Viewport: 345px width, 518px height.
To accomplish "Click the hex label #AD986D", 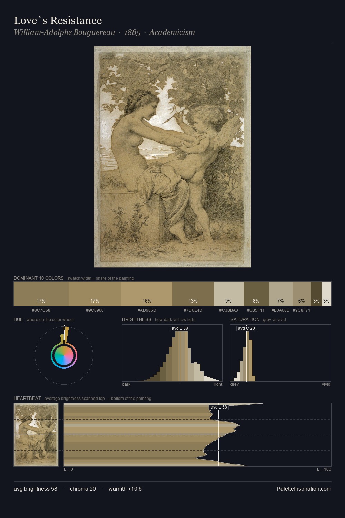I will (147, 310).
